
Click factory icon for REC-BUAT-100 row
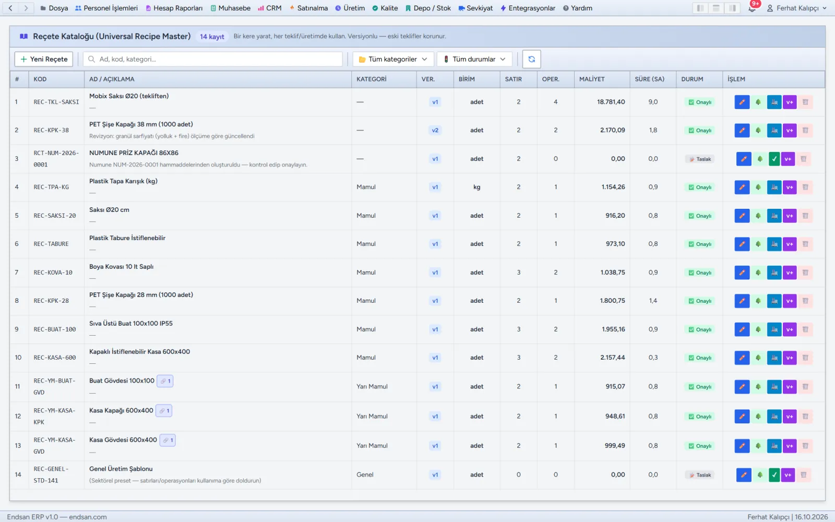774,329
